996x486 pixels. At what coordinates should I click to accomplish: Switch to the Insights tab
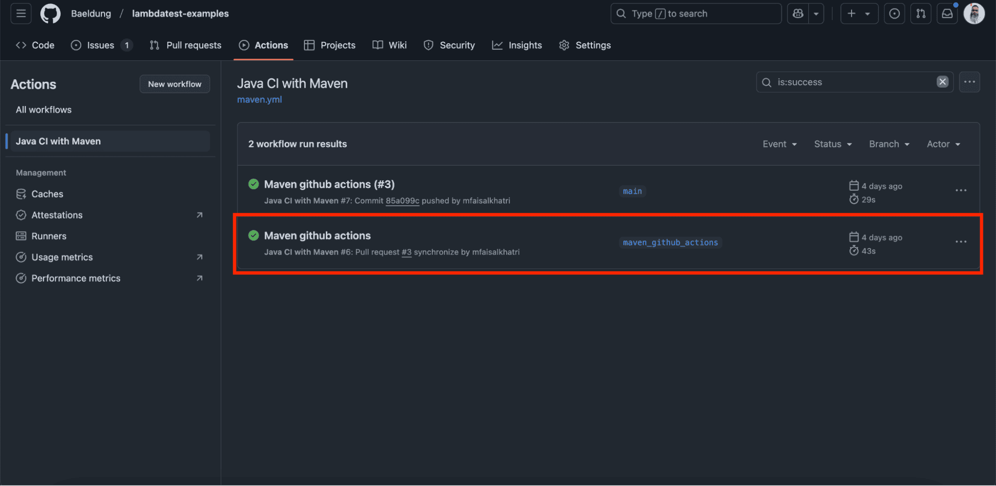tap(517, 45)
